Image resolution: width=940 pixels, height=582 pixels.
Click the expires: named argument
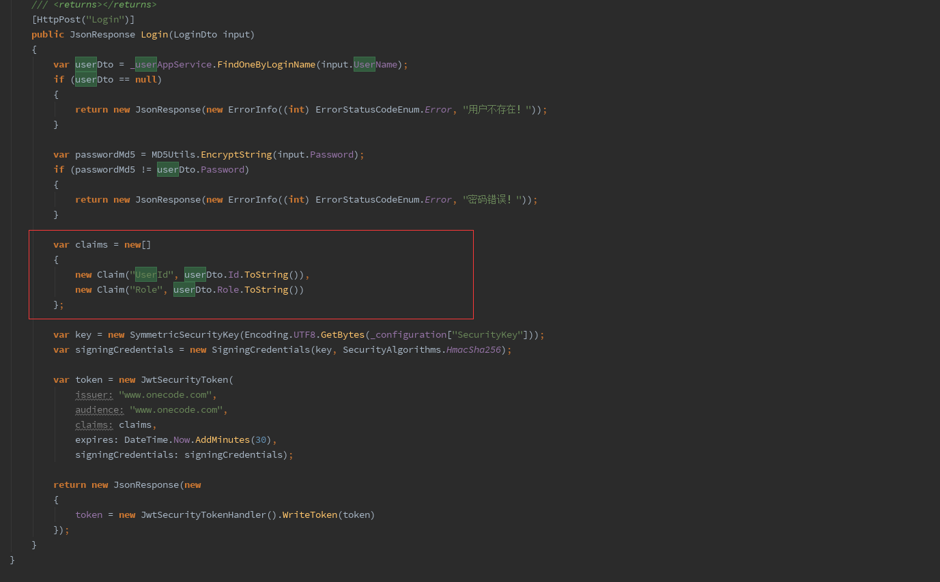pyautogui.click(x=97, y=439)
